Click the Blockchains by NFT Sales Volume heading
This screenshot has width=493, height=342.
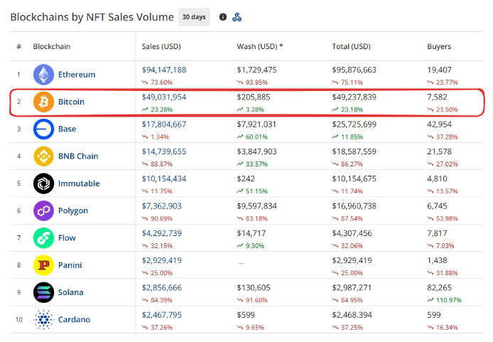coord(92,17)
